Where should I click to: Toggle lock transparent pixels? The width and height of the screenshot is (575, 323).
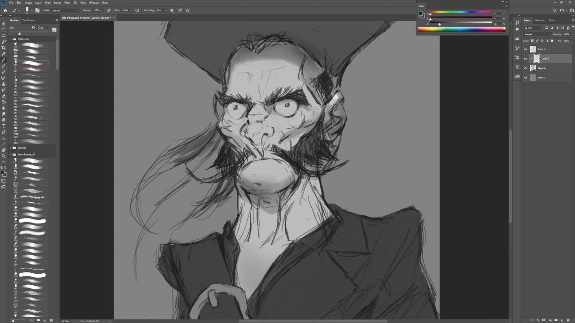pyautogui.click(x=532, y=41)
